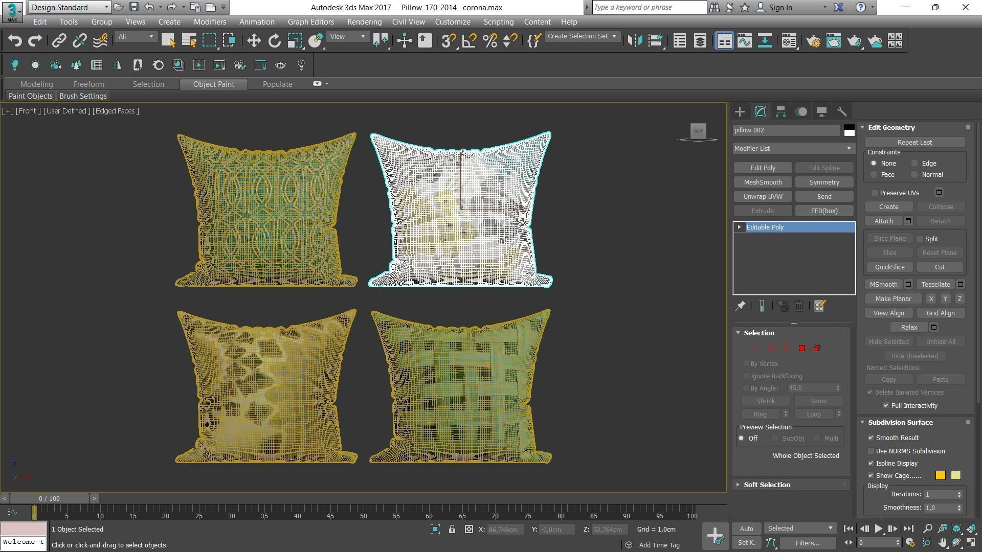Select Element sub-object level icon

(x=817, y=348)
